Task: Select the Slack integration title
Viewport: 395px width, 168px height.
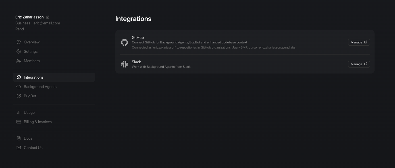Action: pos(136,62)
